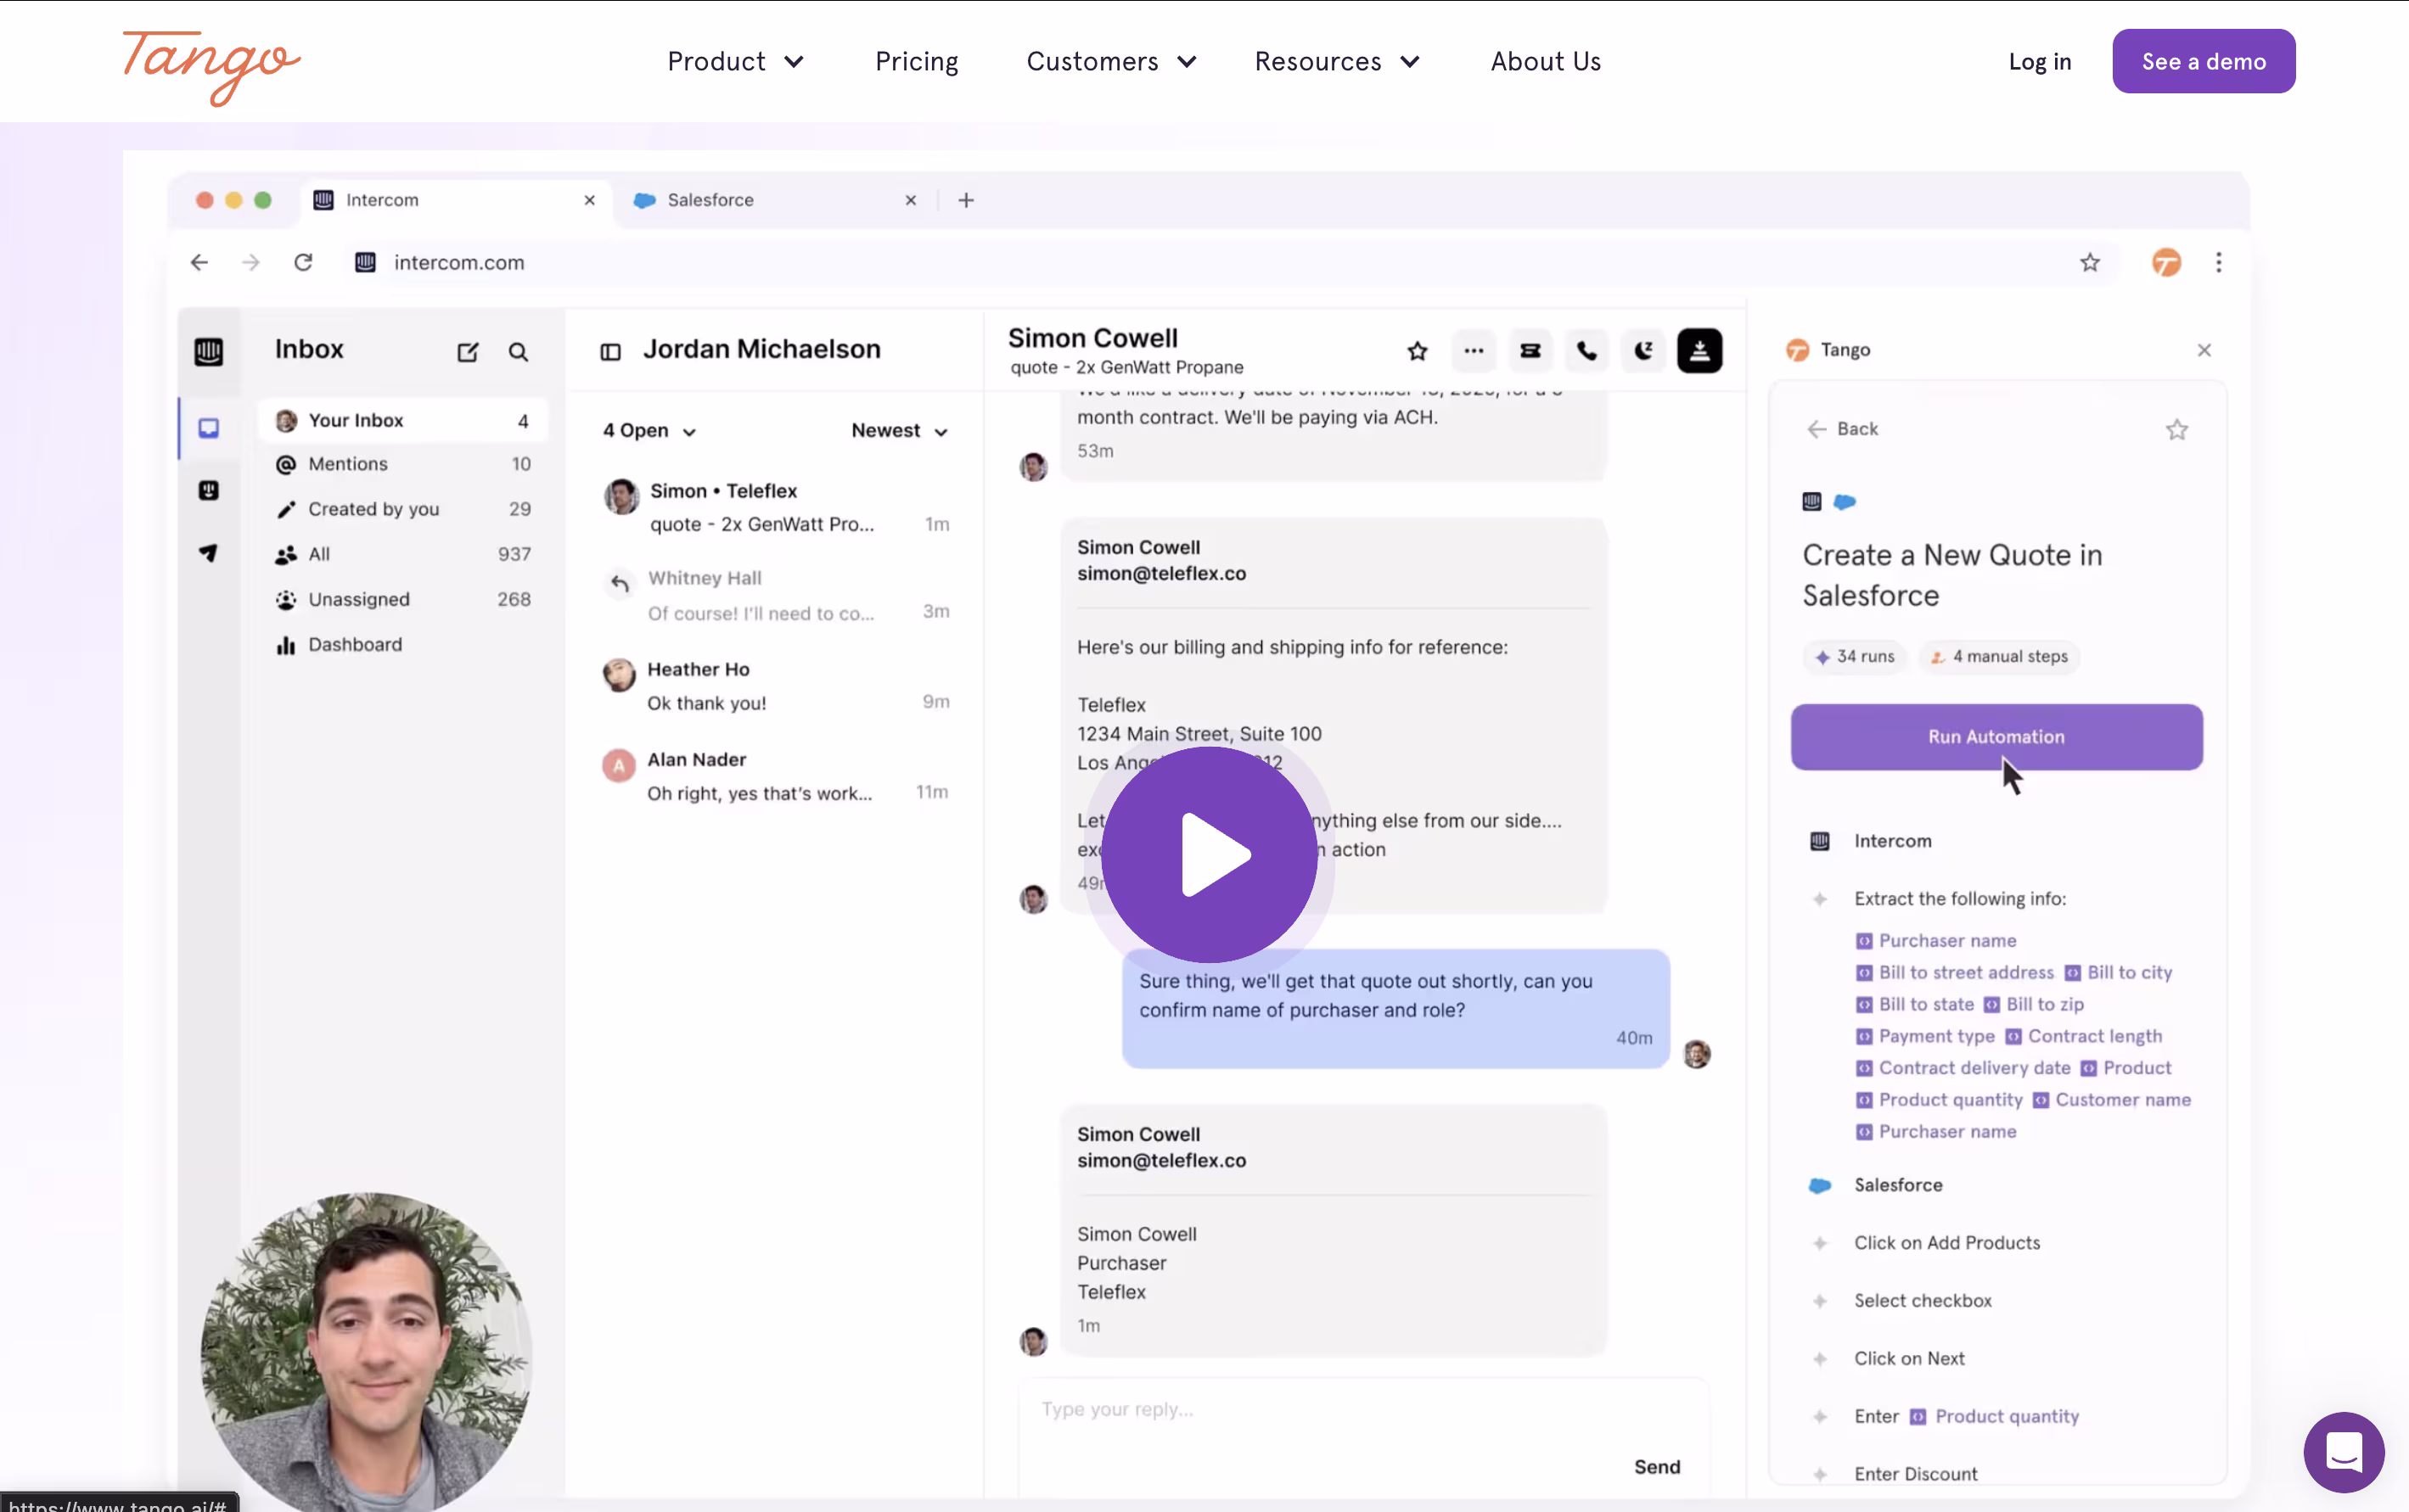
Task: Start a call with the phone icon
Action: (x=1586, y=351)
